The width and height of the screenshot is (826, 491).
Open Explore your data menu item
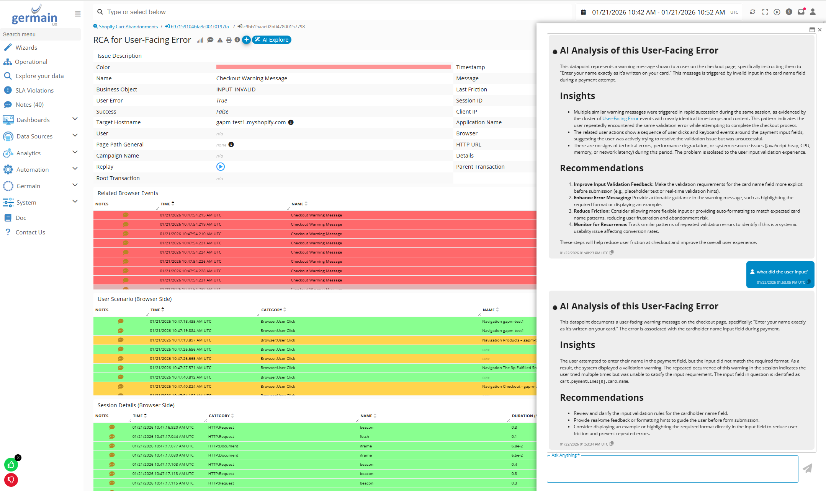point(39,76)
